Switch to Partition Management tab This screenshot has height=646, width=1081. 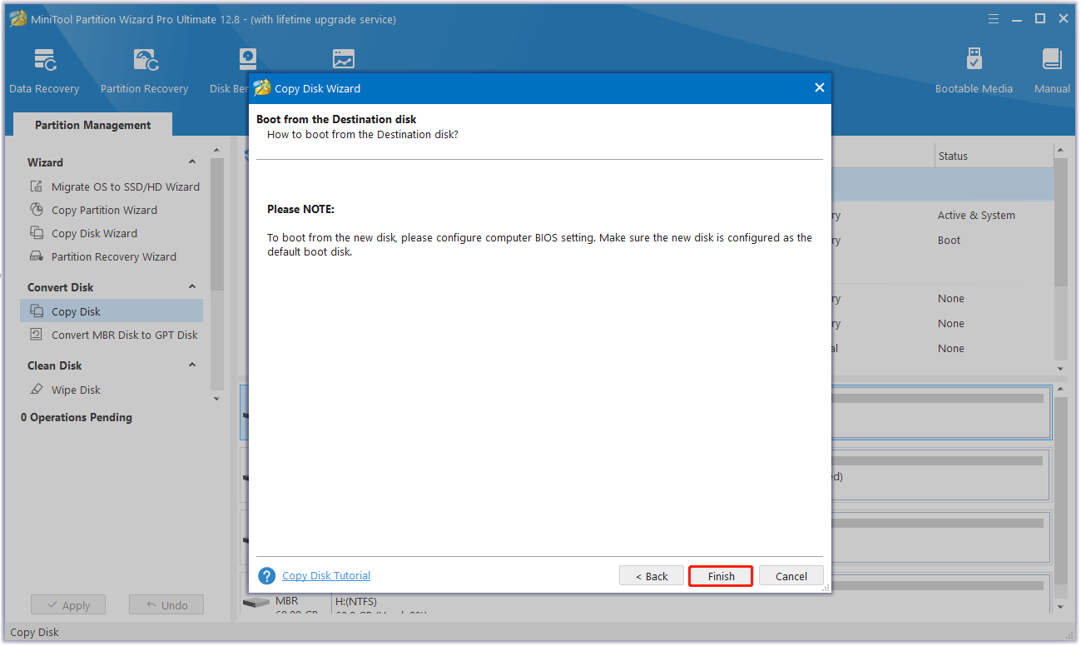click(93, 125)
